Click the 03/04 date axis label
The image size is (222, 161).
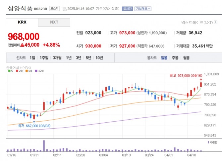coord(103,155)
